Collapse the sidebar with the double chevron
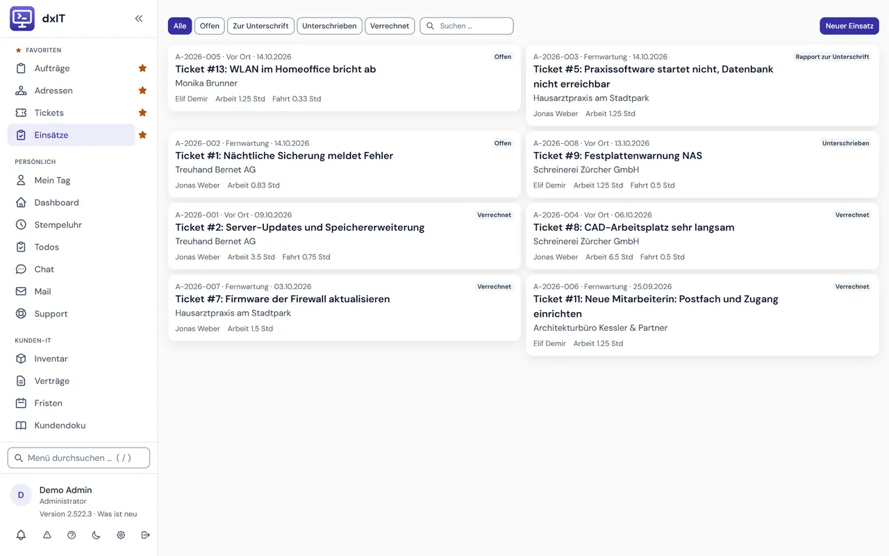 click(139, 19)
